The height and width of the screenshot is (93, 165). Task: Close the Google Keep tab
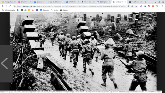[x=15, y=2]
